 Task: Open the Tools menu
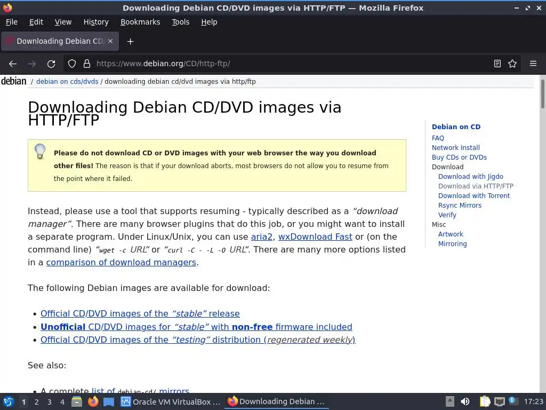point(180,22)
